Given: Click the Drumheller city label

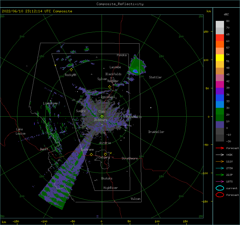Looking at the screenshot, I should coord(156,132).
